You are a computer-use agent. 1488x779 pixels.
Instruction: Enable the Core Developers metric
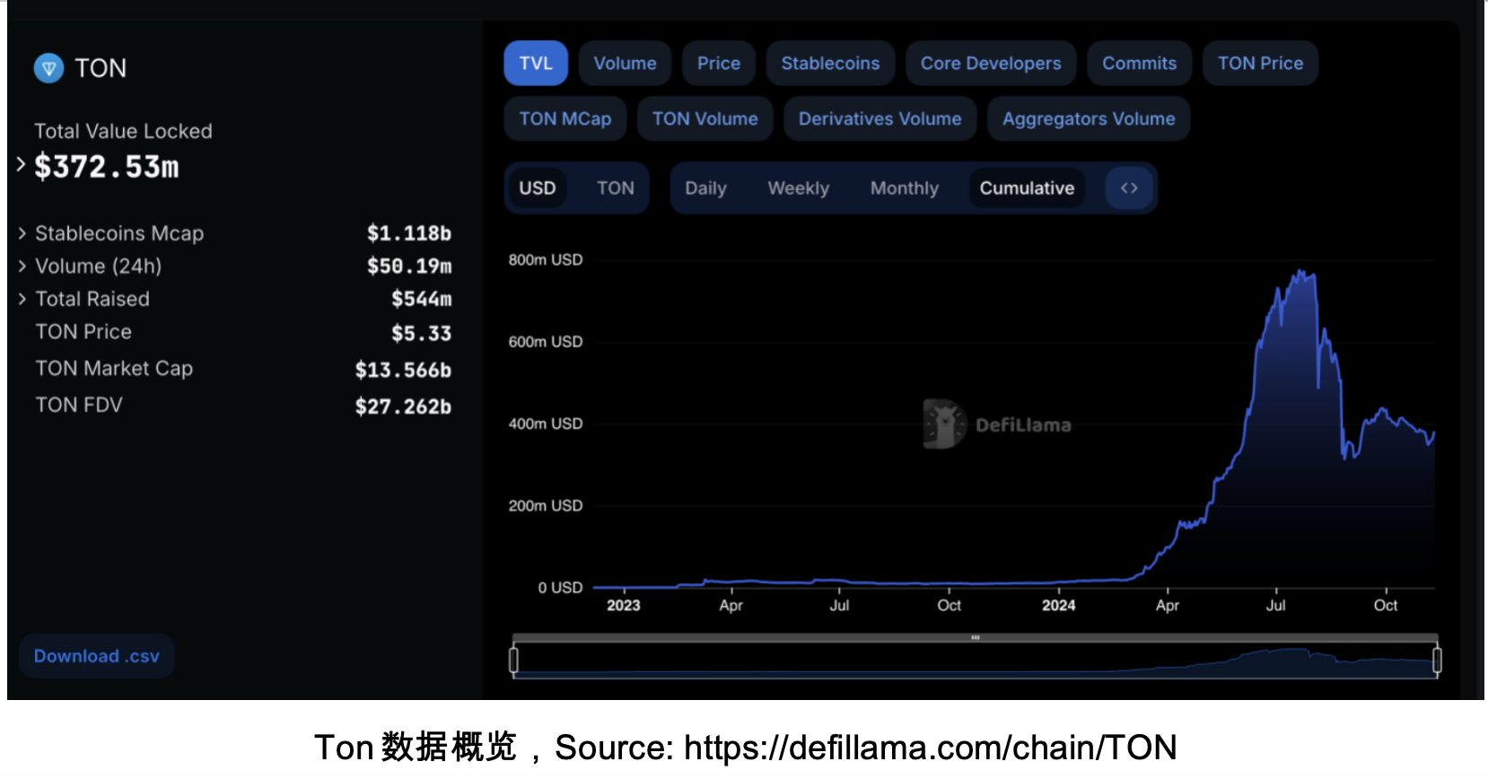click(991, 64)
